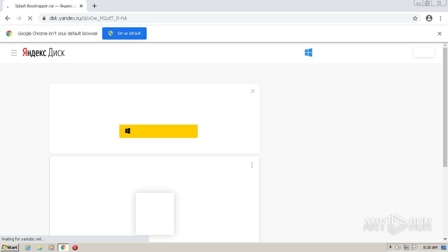Open Action Center flag icon
This screenshot has width=448, height=252.
(415, 247)
